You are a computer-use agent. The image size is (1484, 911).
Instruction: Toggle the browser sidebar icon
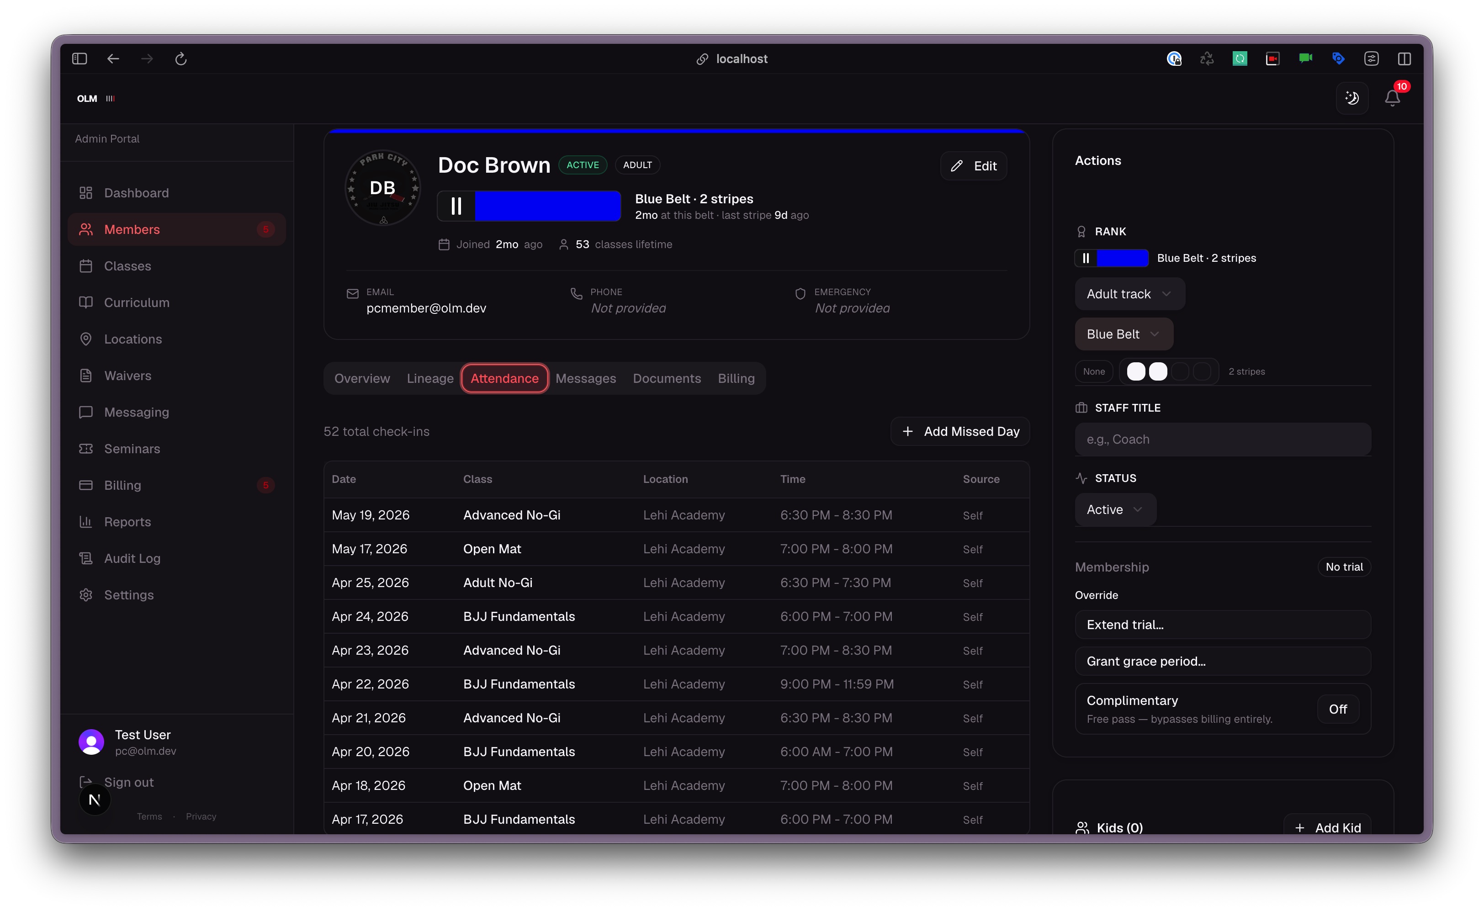tap(79, 58)
